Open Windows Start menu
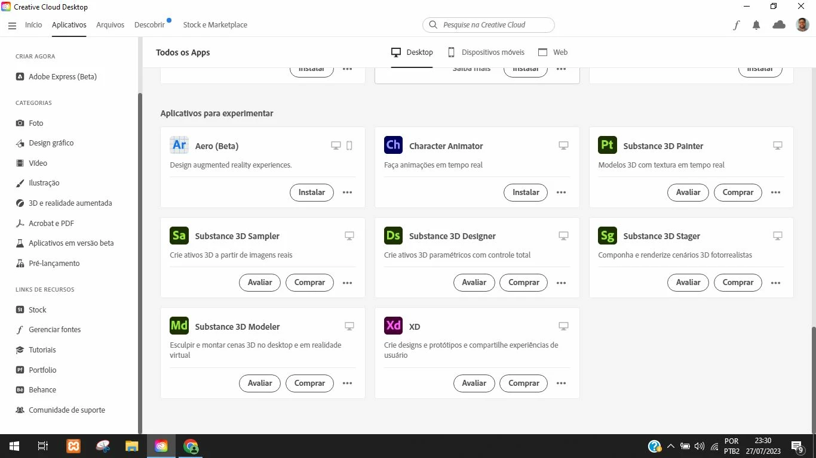 14,446
